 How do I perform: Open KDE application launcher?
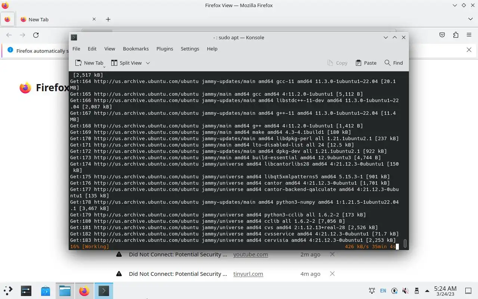pyautogui.click(x=8, y=290)
